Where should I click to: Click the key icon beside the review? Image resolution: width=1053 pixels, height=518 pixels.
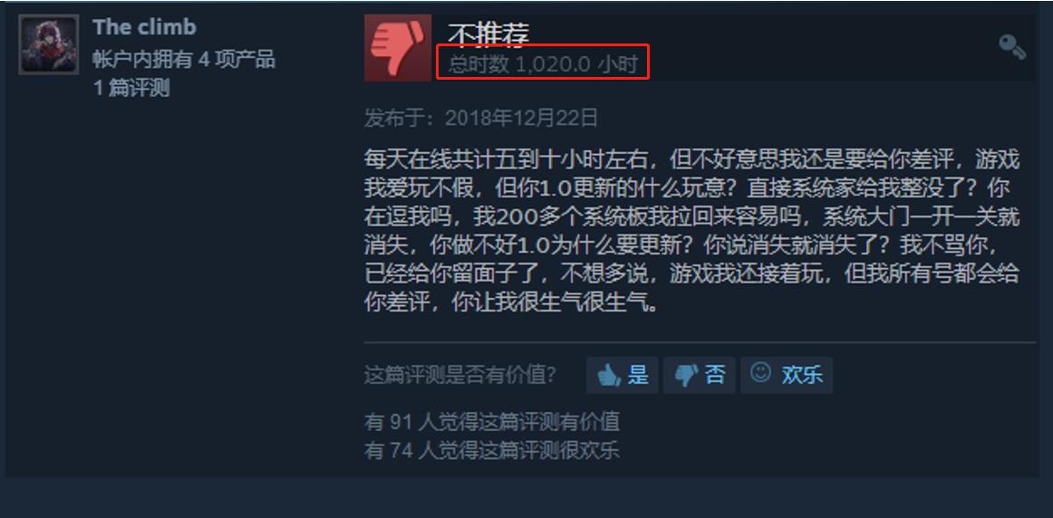tap(1012, 48)
